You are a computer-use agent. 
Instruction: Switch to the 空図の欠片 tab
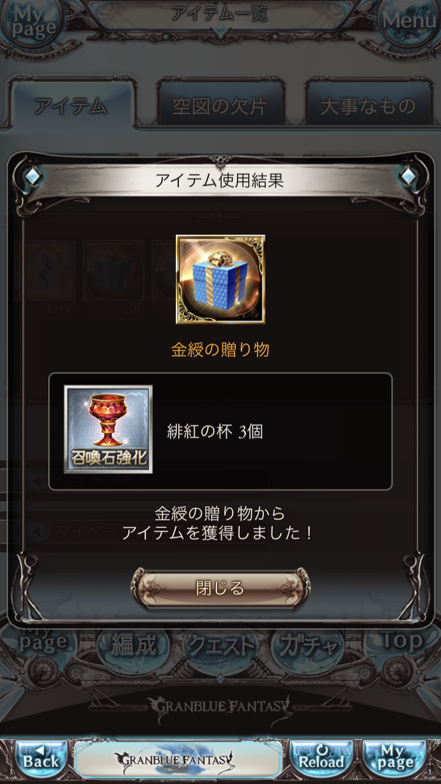tap(220, 106)
